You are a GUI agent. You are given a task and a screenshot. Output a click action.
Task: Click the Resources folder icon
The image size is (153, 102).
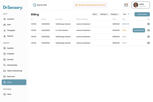click(4, 76)
